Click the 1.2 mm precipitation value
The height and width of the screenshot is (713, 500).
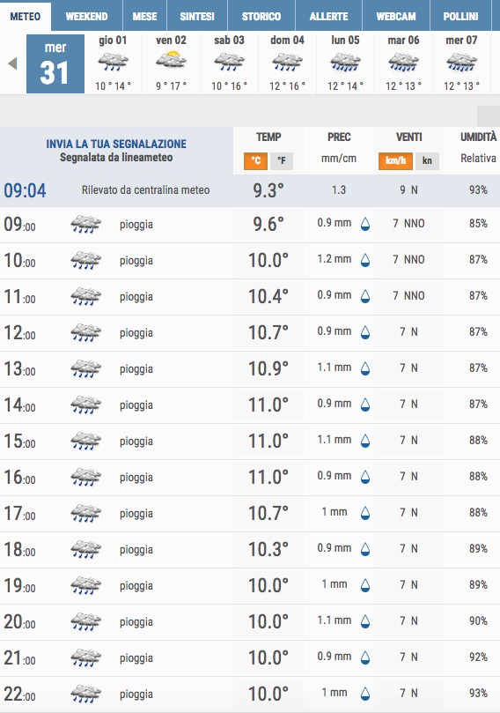335,259
